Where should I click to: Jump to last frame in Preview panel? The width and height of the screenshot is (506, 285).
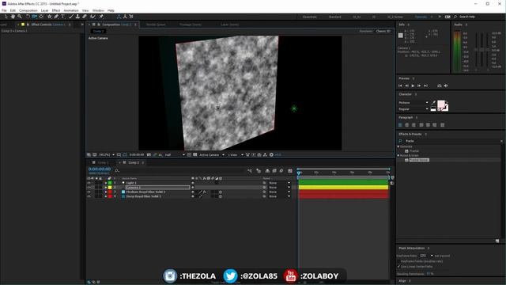(425, 85)
